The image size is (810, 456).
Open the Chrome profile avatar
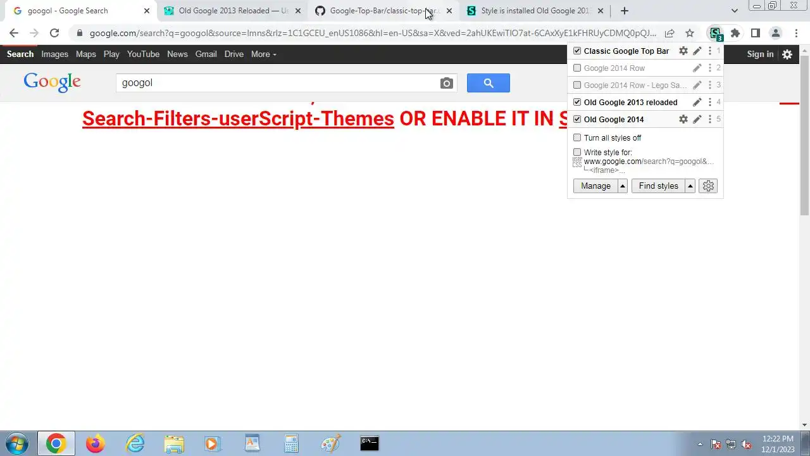tap(776, 33)
